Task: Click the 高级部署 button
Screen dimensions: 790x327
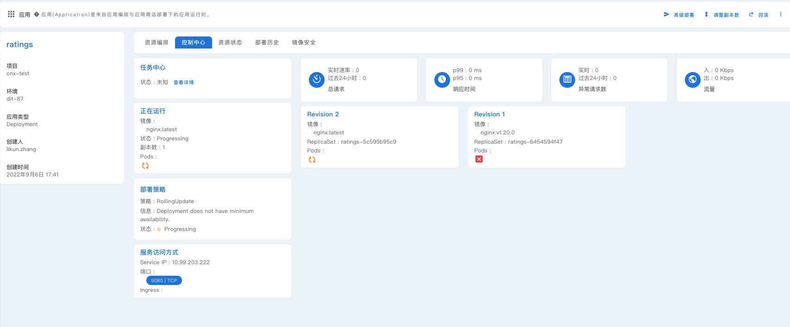Action: pos(679,15)
